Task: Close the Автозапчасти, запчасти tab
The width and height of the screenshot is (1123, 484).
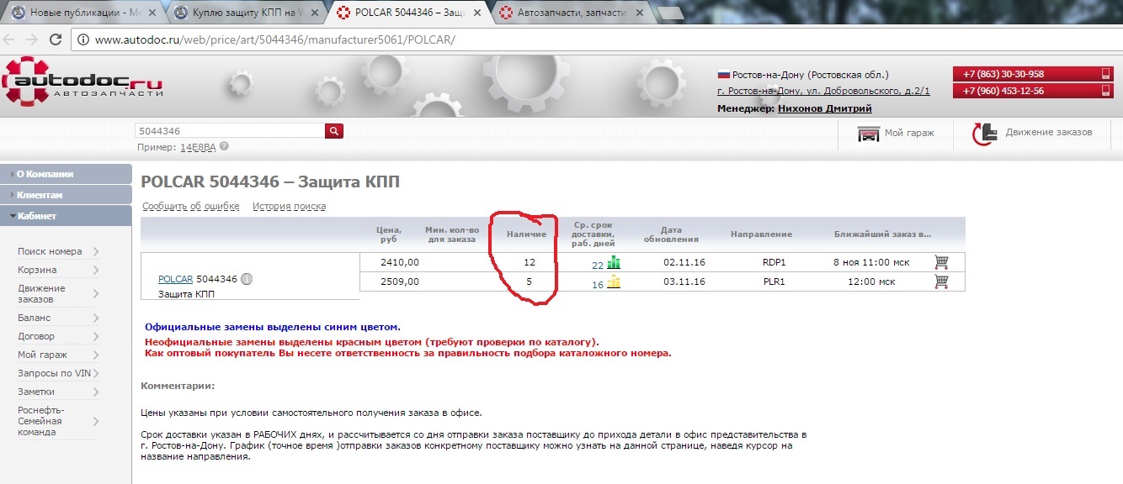Action: [x=640, y=13]
